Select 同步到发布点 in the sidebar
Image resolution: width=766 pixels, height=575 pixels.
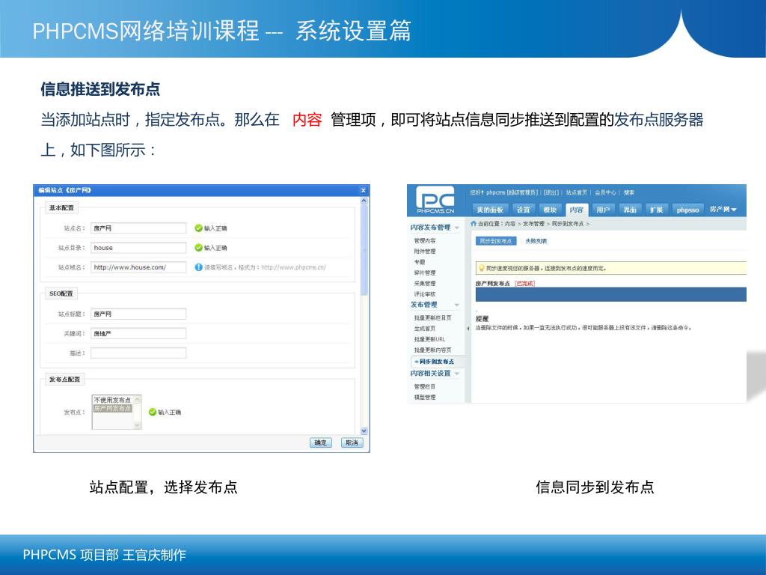(435, 362)
